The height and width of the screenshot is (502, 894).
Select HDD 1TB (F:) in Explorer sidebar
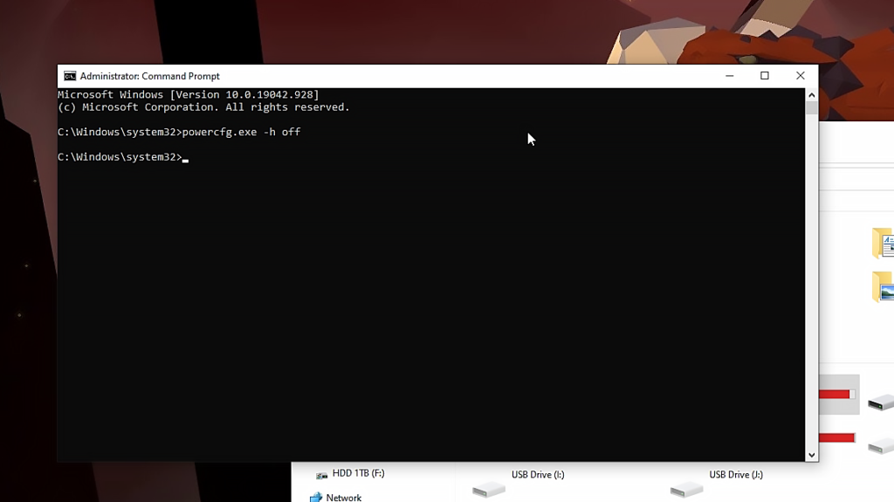[358, 473]
